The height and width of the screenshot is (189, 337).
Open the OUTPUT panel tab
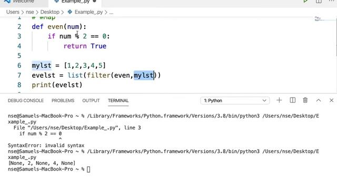click(91, 100)
